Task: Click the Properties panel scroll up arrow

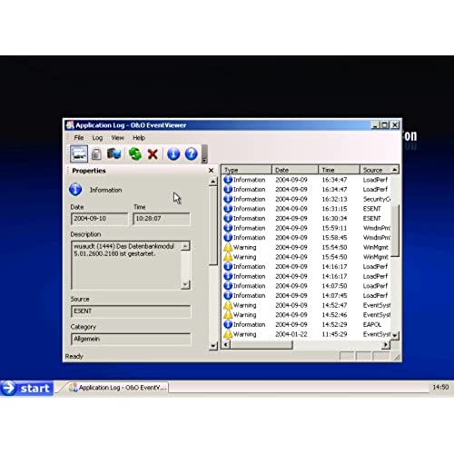Action: (x=213, y=182)
